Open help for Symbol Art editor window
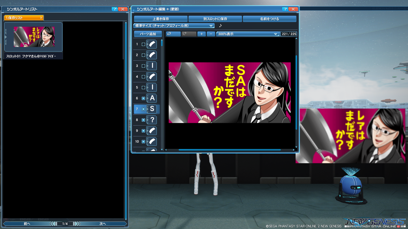 coord(285,9)
